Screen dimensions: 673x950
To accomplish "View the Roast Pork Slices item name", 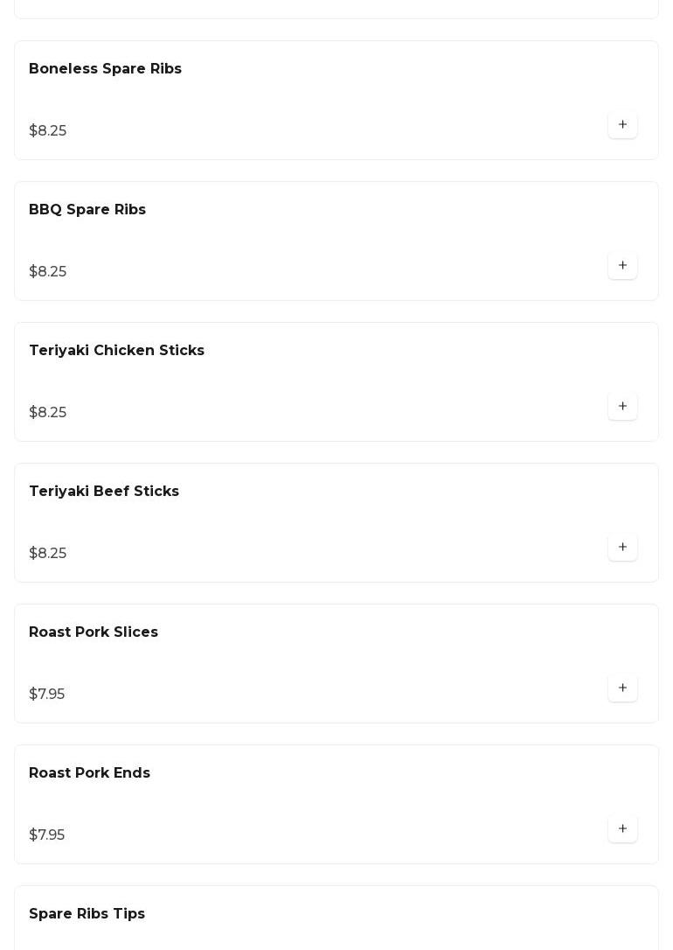I will (x=94, y=632).
